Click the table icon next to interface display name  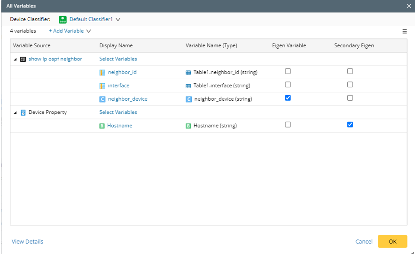click(x=102, y=86)
